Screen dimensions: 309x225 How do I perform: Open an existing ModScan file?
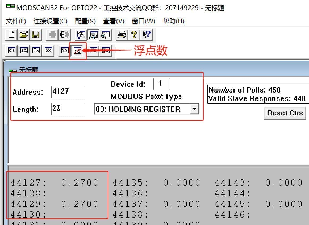tap(24, 35)
